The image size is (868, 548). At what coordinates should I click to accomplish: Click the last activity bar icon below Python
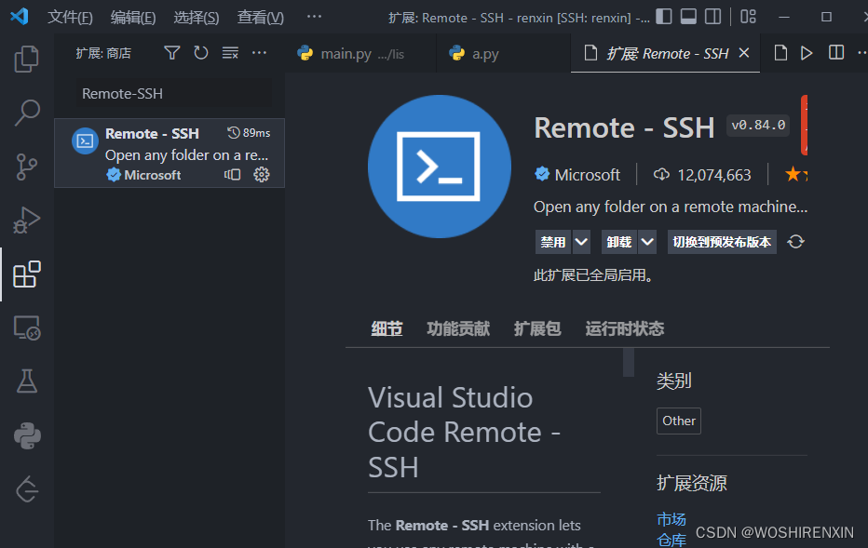tap(27, 489)
